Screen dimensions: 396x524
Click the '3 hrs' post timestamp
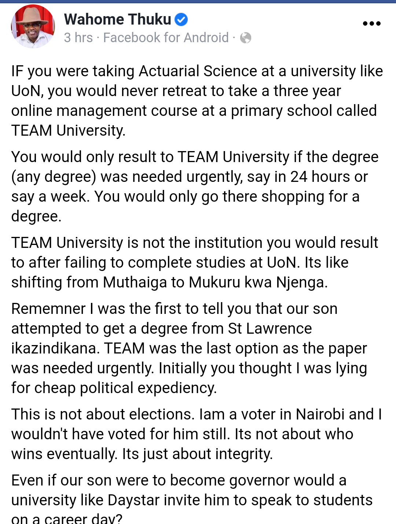point(78,37)
